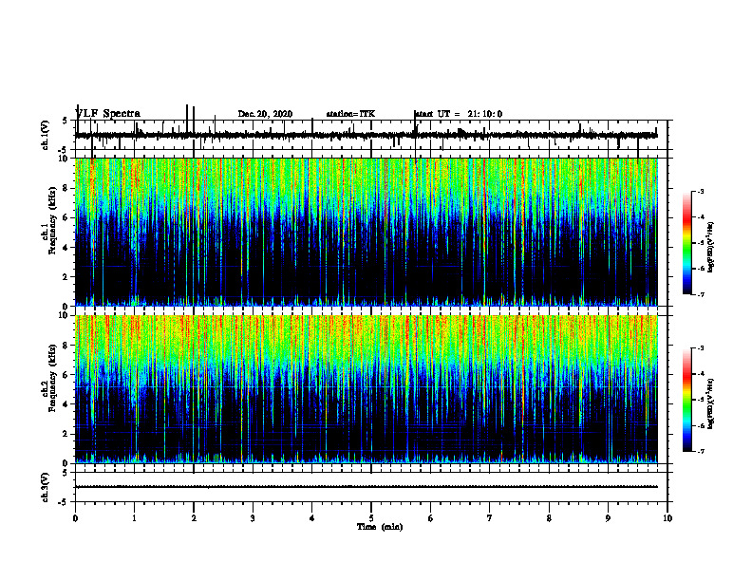This screenshot has height=581, width=752.
Task: Click the 'Time (min)' x-axis label
Action: (x=380, y=527)
